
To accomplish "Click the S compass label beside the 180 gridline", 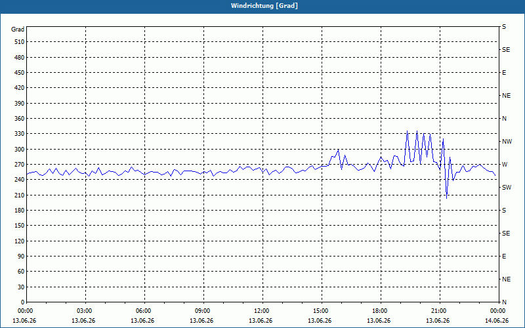I will [504, 211].
